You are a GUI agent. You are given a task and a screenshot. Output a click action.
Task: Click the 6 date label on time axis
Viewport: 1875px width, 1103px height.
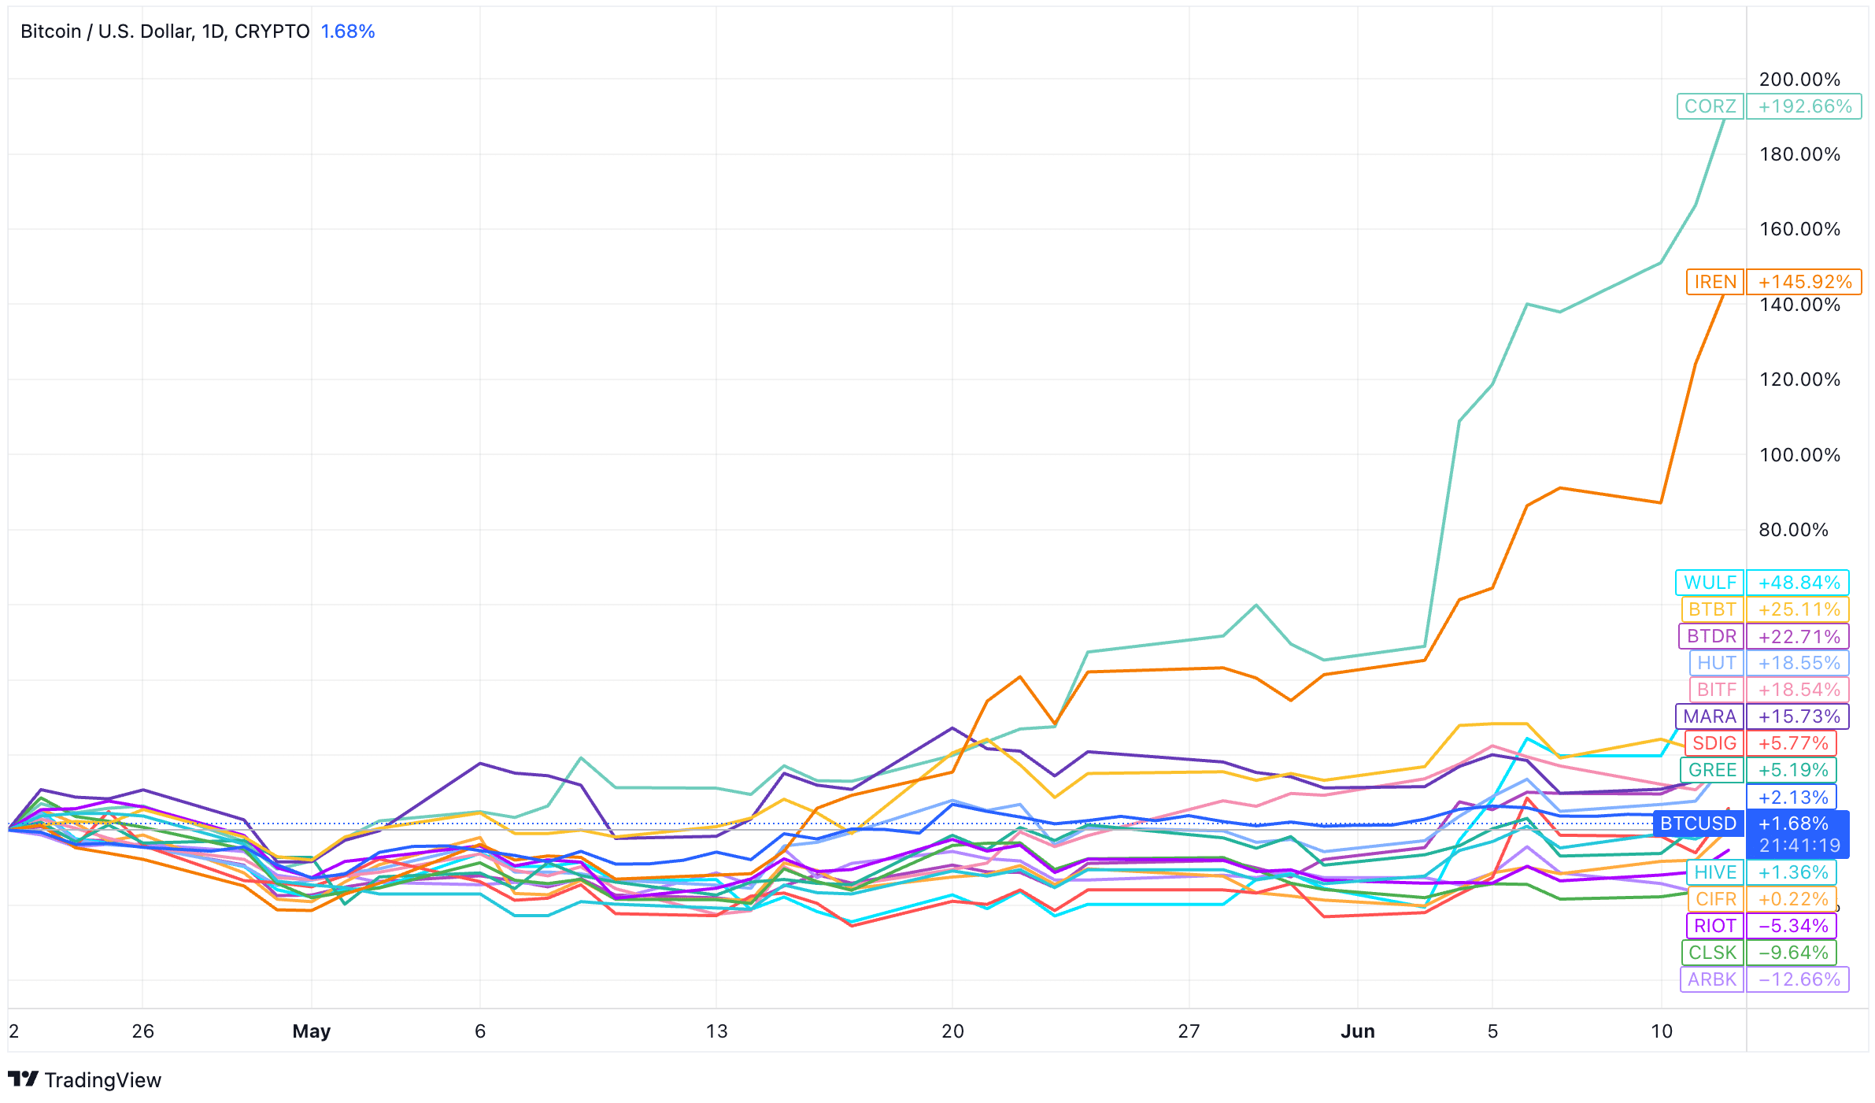pyautogui.click(x=480, y=1031)
